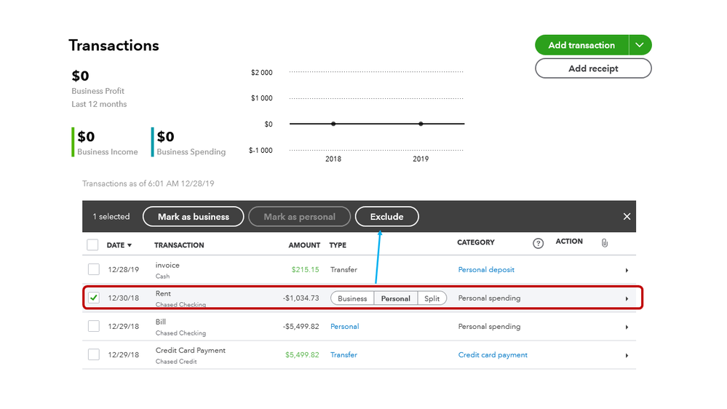Viewport: 727px width, 409px height.
Task: Close the selection bar with X
Action: pos(627,217)
